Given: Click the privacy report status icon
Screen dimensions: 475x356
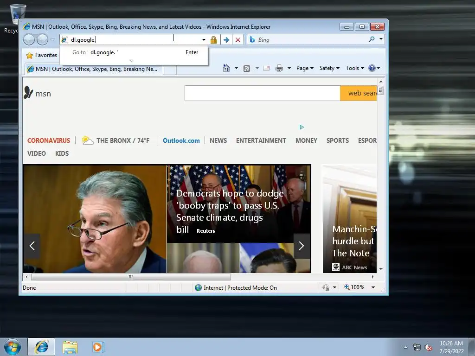Looking at the screenshot, I should click(326, 287).
